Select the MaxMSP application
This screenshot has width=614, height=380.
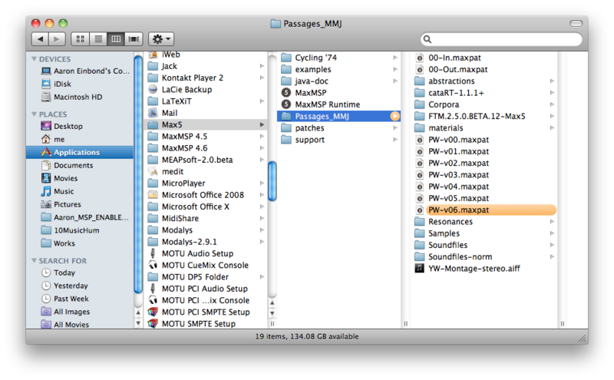(304, 93)
